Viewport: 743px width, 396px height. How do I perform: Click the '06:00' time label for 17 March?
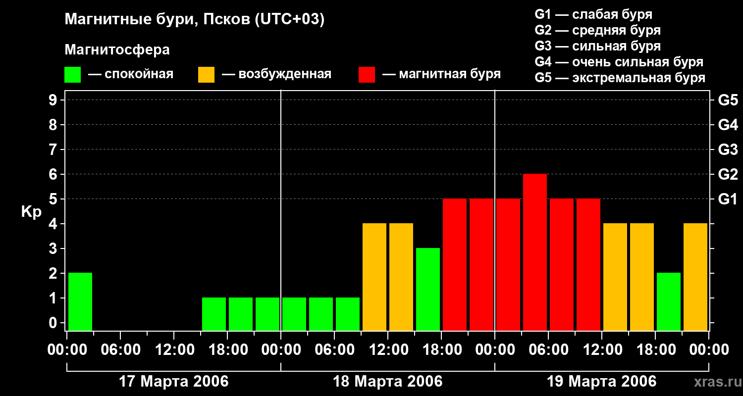[121, 350]
